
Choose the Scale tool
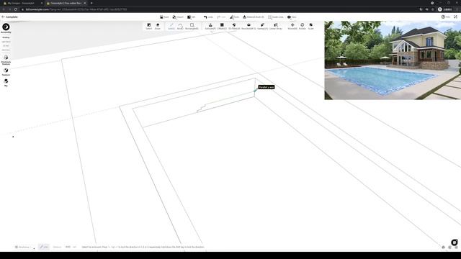pyautogui.click(x=310, y=26)
